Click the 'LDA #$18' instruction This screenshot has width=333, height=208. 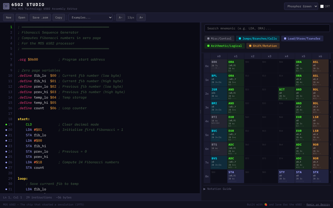34,162
